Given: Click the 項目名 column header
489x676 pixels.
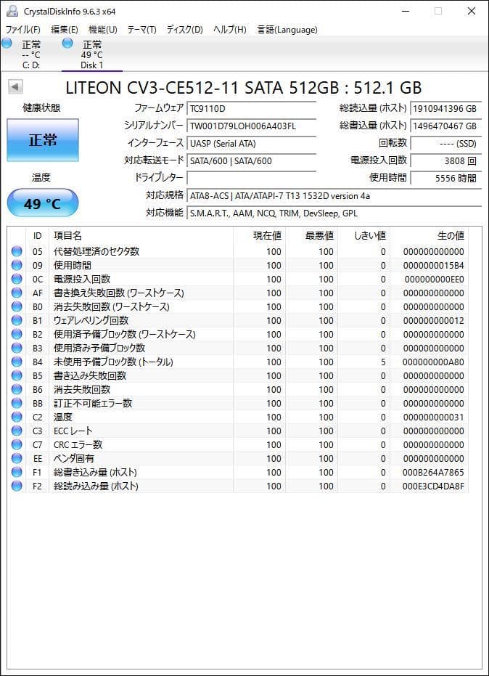Looking at the screenshot, I should coord(141,236).
